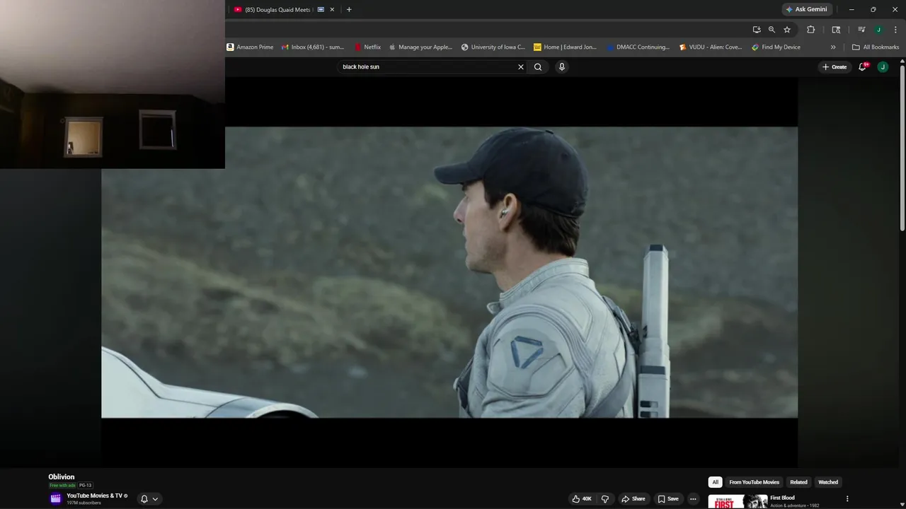Open the Chrome zoom magnifier icon
906x509 pixels.
(772, 30)
